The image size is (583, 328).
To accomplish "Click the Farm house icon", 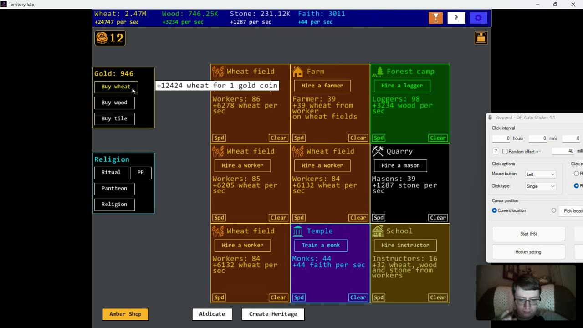I will click(x=298, y=72).
